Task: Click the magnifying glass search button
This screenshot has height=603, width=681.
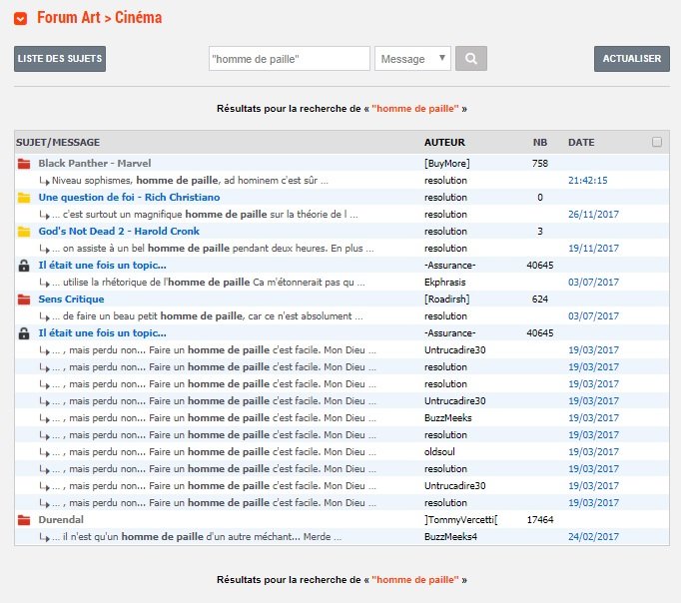Action: click(470, 59)
